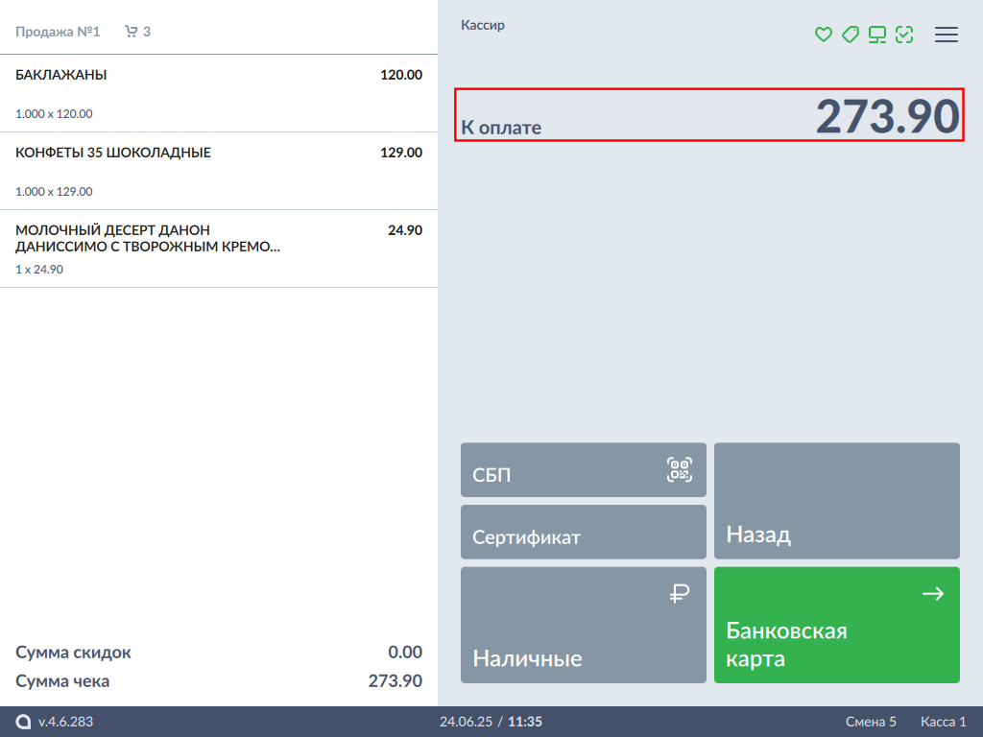This screenshot has height=737, width=983.
Task: Select the МОЛОЧНЫЙ ДЕСЕРТ ДАНОН item
Action: [x=219, y=249]
